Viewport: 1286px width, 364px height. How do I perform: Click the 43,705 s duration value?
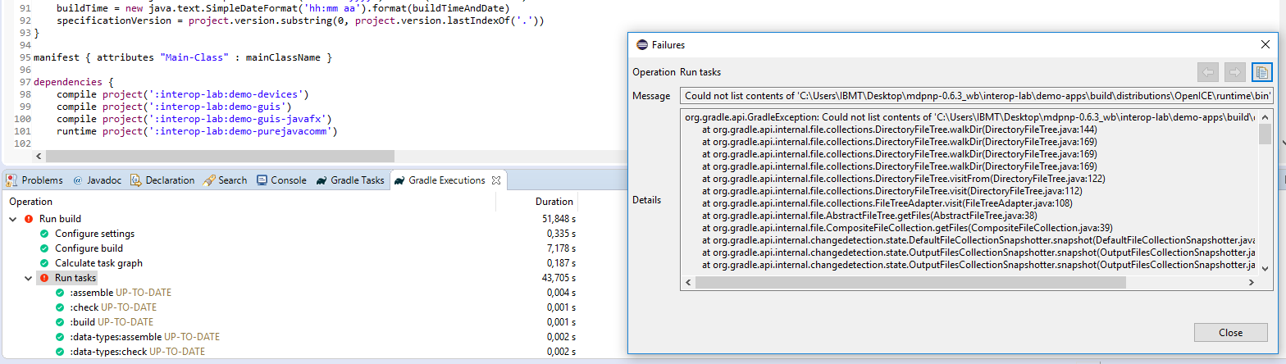[x=559, y=278]
